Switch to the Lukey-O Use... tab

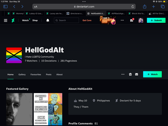coord(34,13)
